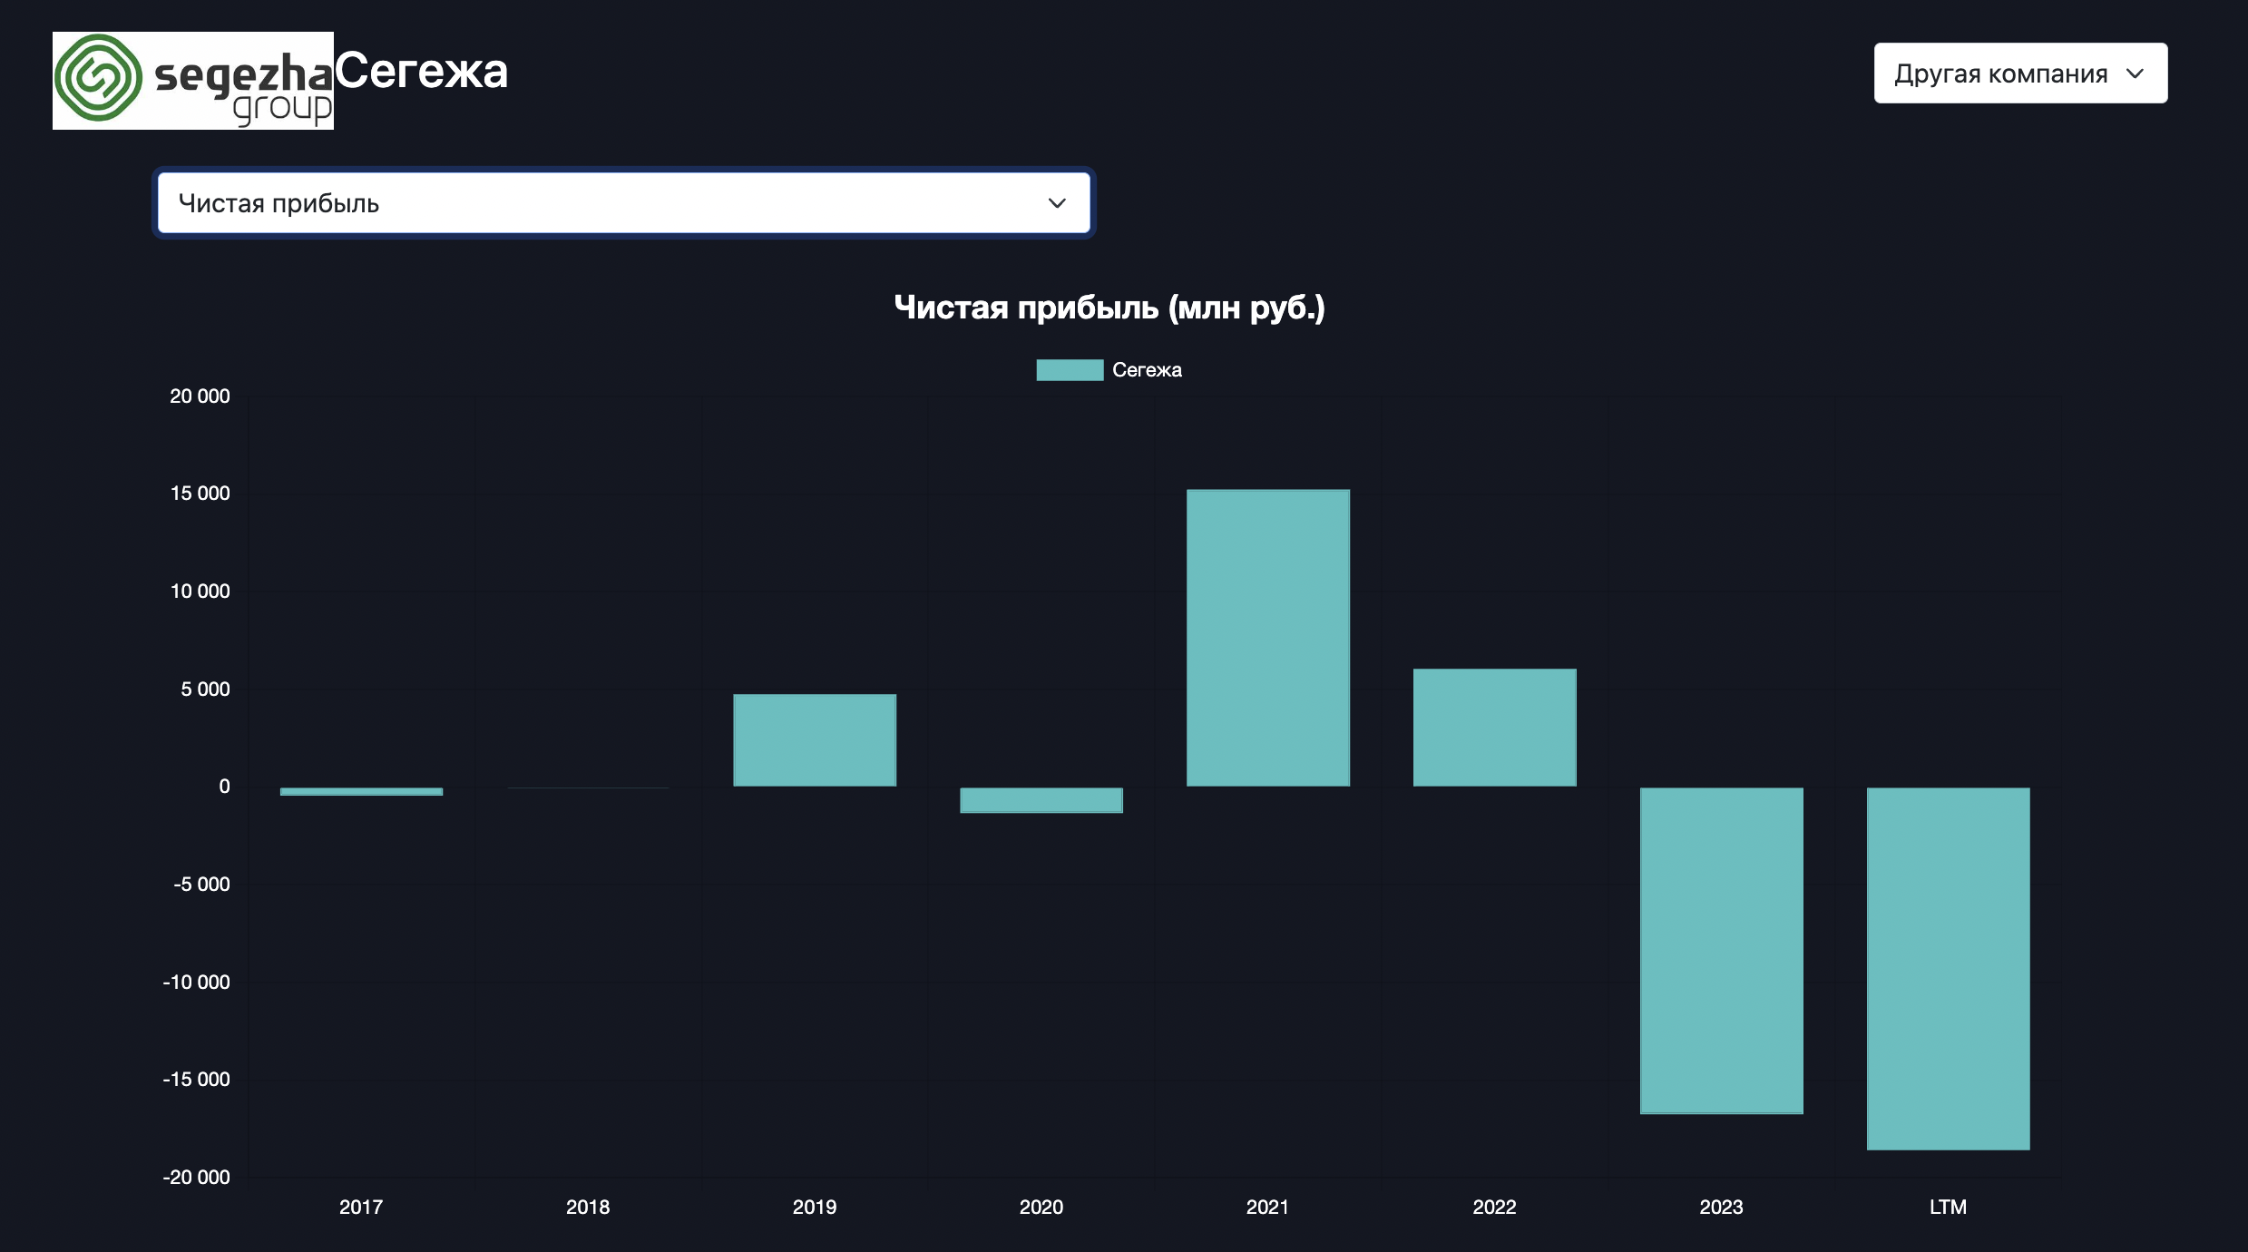Screen dimensions: 2248x1252
Task: Click the -10 000 y-axis label
Action: (196, 983)
